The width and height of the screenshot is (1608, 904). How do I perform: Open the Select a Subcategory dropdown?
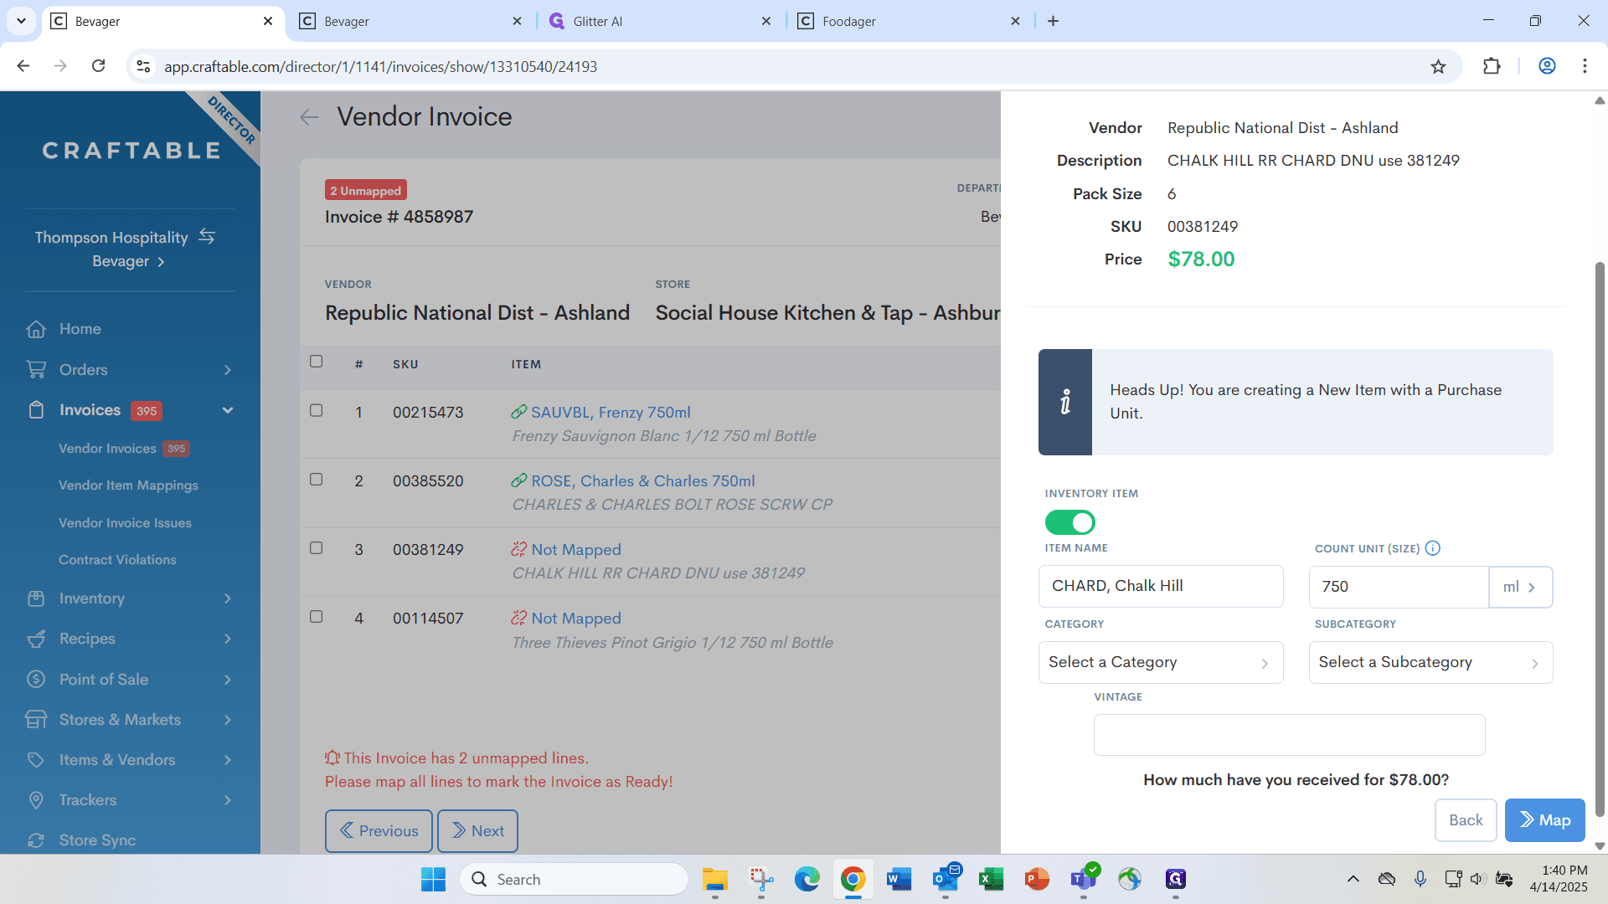pos(1431,662)
